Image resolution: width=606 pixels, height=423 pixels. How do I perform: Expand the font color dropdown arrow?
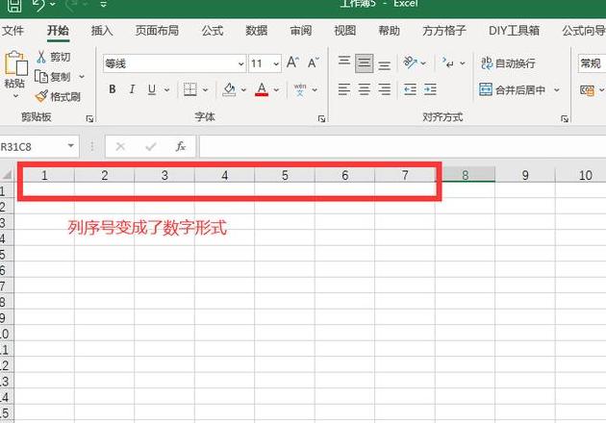[x=276, y=90]
